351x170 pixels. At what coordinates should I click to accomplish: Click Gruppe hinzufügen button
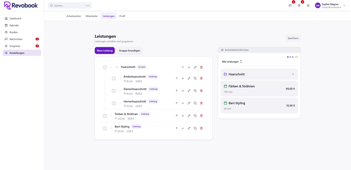pos(129,50)
